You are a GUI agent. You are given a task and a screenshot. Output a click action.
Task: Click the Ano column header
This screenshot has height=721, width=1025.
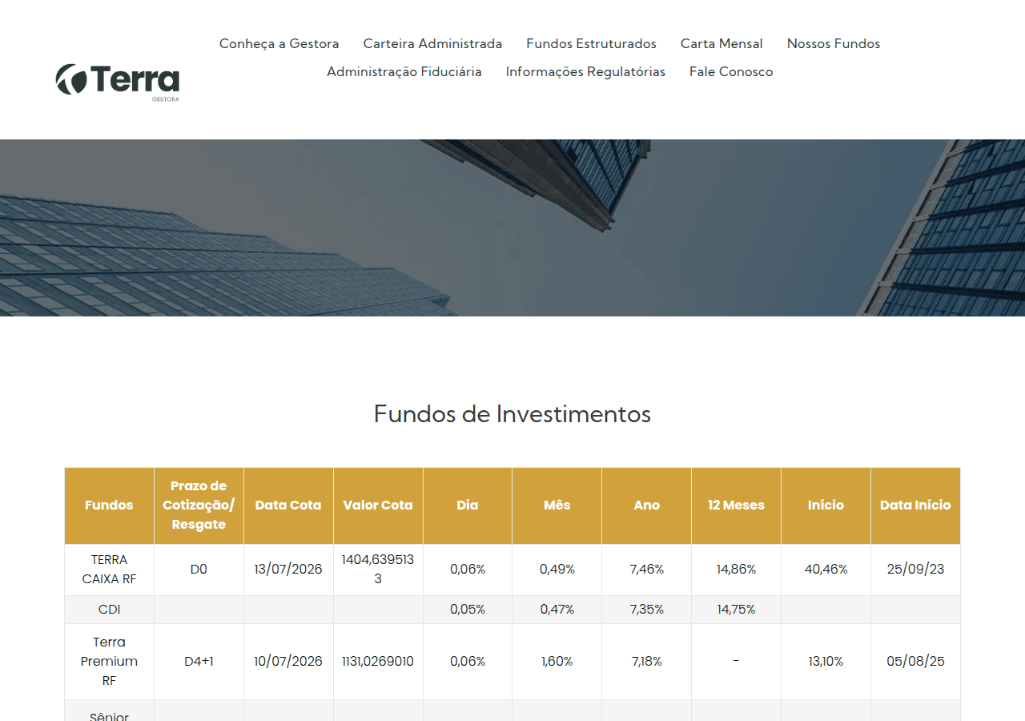pyautogui.click(x=647, y=506)
